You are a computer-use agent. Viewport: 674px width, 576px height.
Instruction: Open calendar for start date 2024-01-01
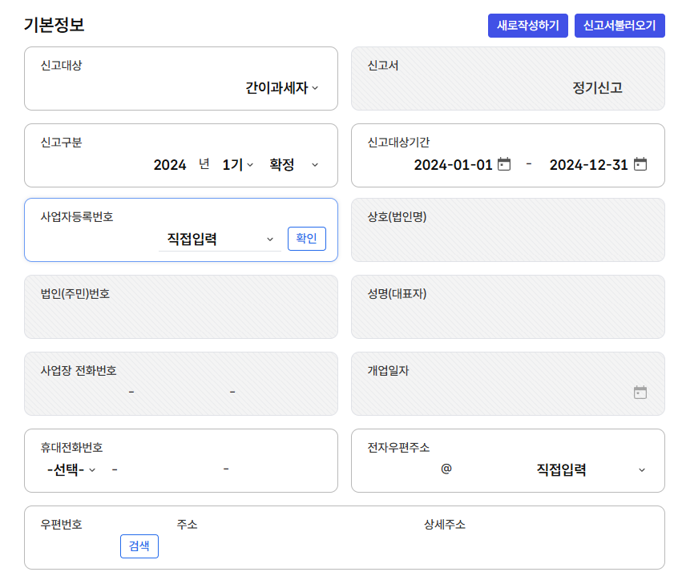pos(504,164)
